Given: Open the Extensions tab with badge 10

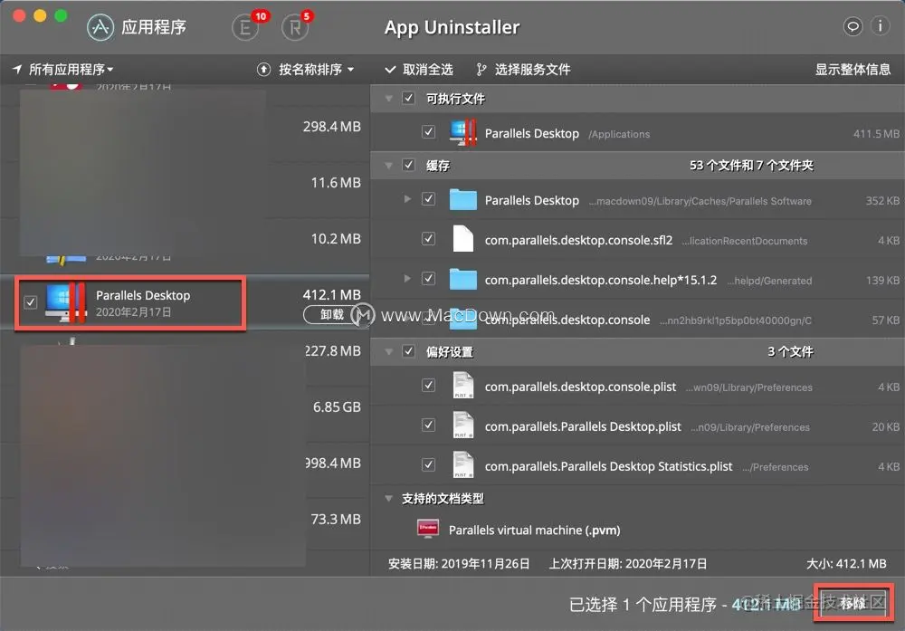Looking at the screenshot, I should pyautogui.click(x=245, y=27).
